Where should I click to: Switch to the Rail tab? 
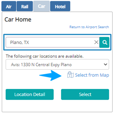25,6
